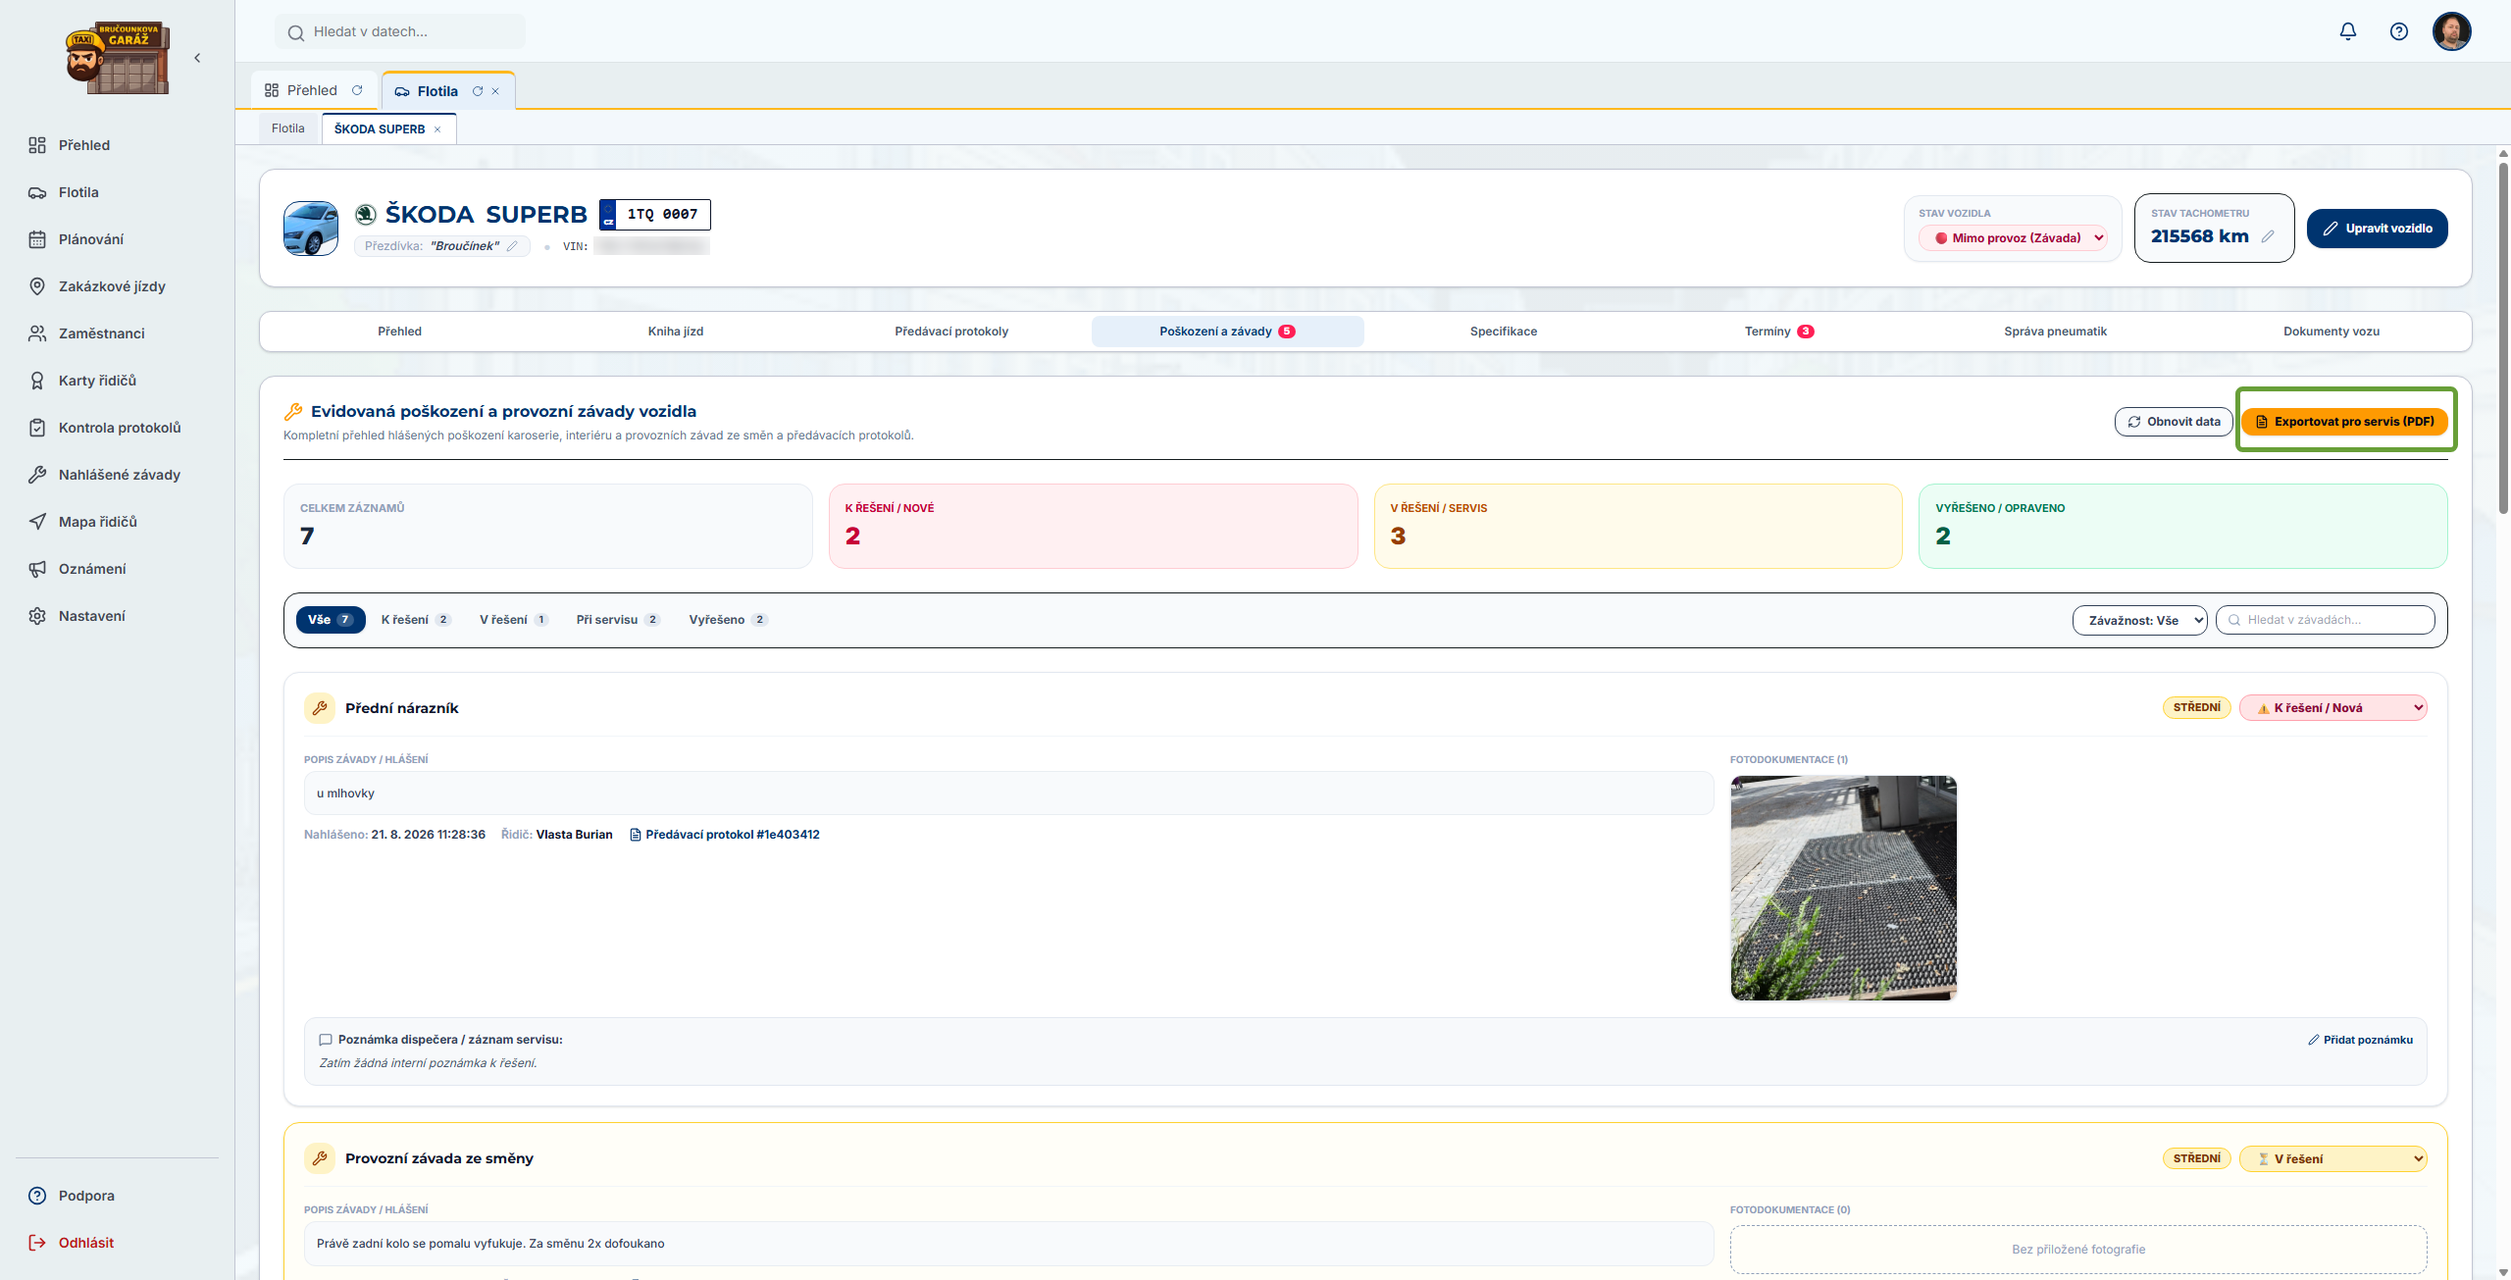Collapse the sidebar with the chevron icon

197,58
